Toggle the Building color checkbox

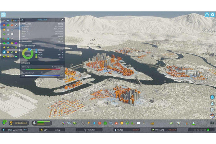point(62,67)
